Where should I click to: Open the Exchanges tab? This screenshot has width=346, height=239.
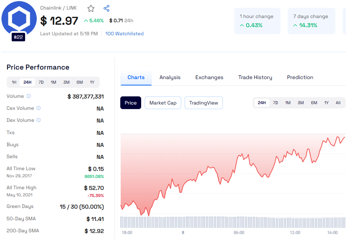pos(209,78)
